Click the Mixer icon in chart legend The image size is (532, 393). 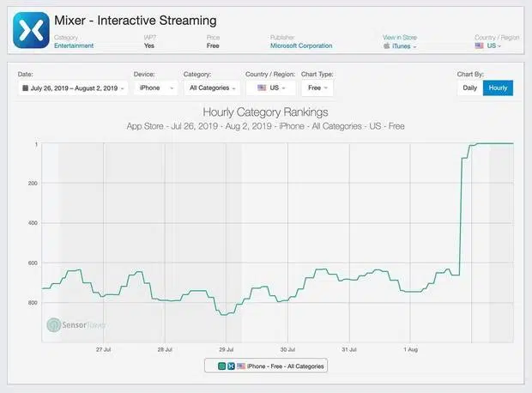pyautogui.click(x=231, y=366)
